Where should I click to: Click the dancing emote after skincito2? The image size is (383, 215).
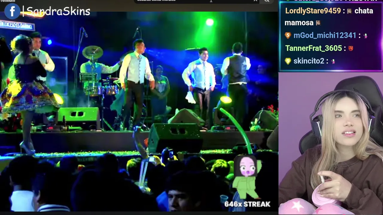tap(333, 61)
